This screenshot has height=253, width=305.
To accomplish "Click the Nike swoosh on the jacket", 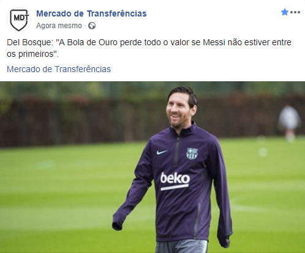I will click(x=162, y=152).
